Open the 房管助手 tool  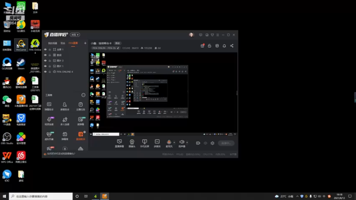[65, 106]
